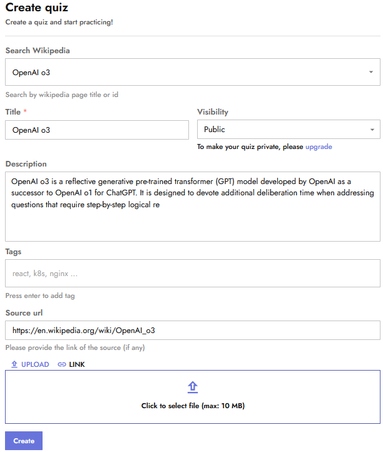This screenshot has height=452, width=383.
Task: Click the upload icon beside the UPLOAD tab
Action: tap(14, 364)
